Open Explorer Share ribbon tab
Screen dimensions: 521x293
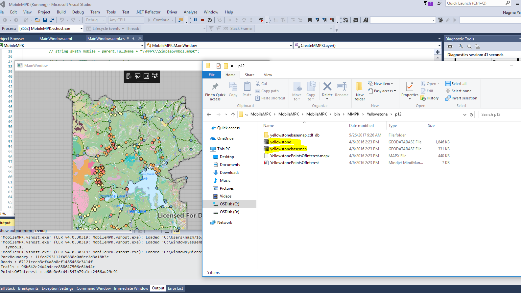(x=249, y=75)
